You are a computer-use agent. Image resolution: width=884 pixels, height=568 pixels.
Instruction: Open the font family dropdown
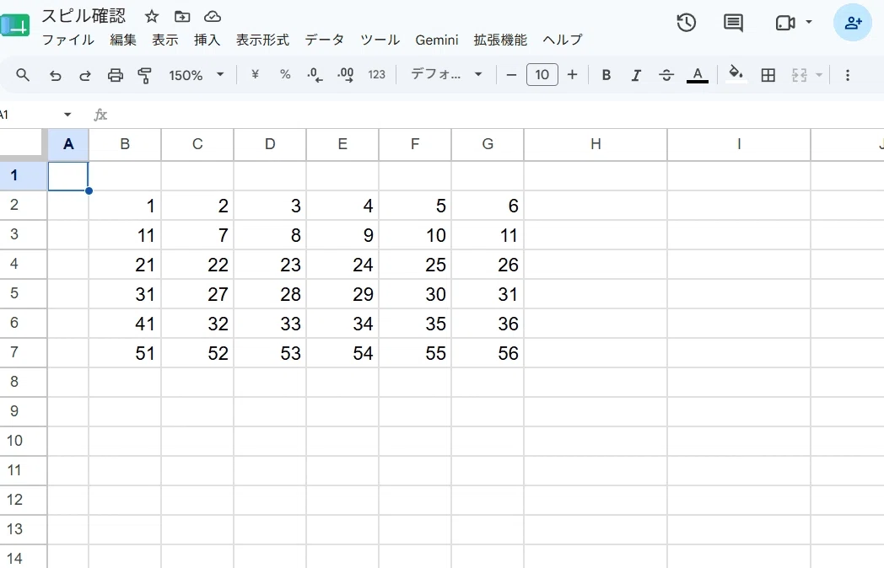(x=446, y=74)
